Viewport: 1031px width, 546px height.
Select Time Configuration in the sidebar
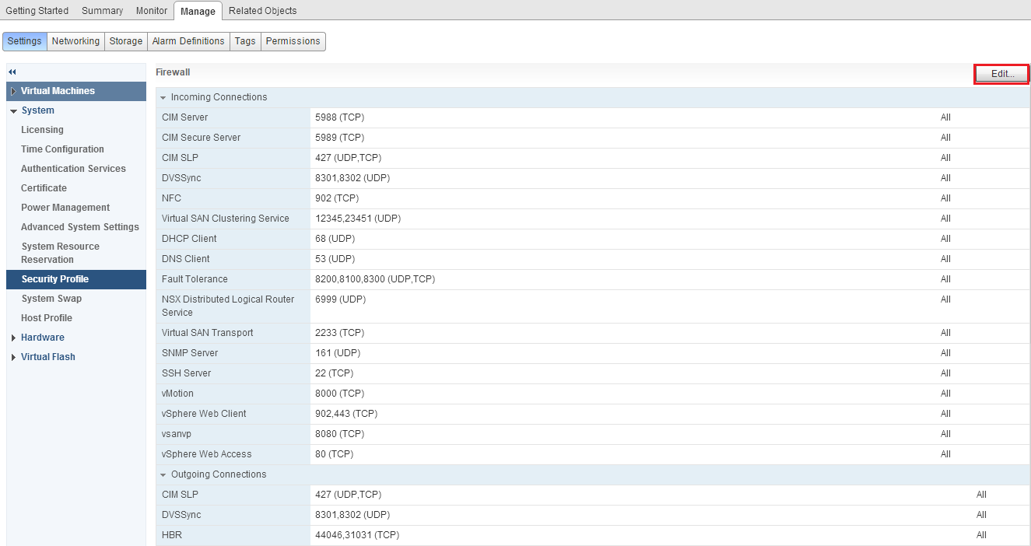click(x=62, y=149)
